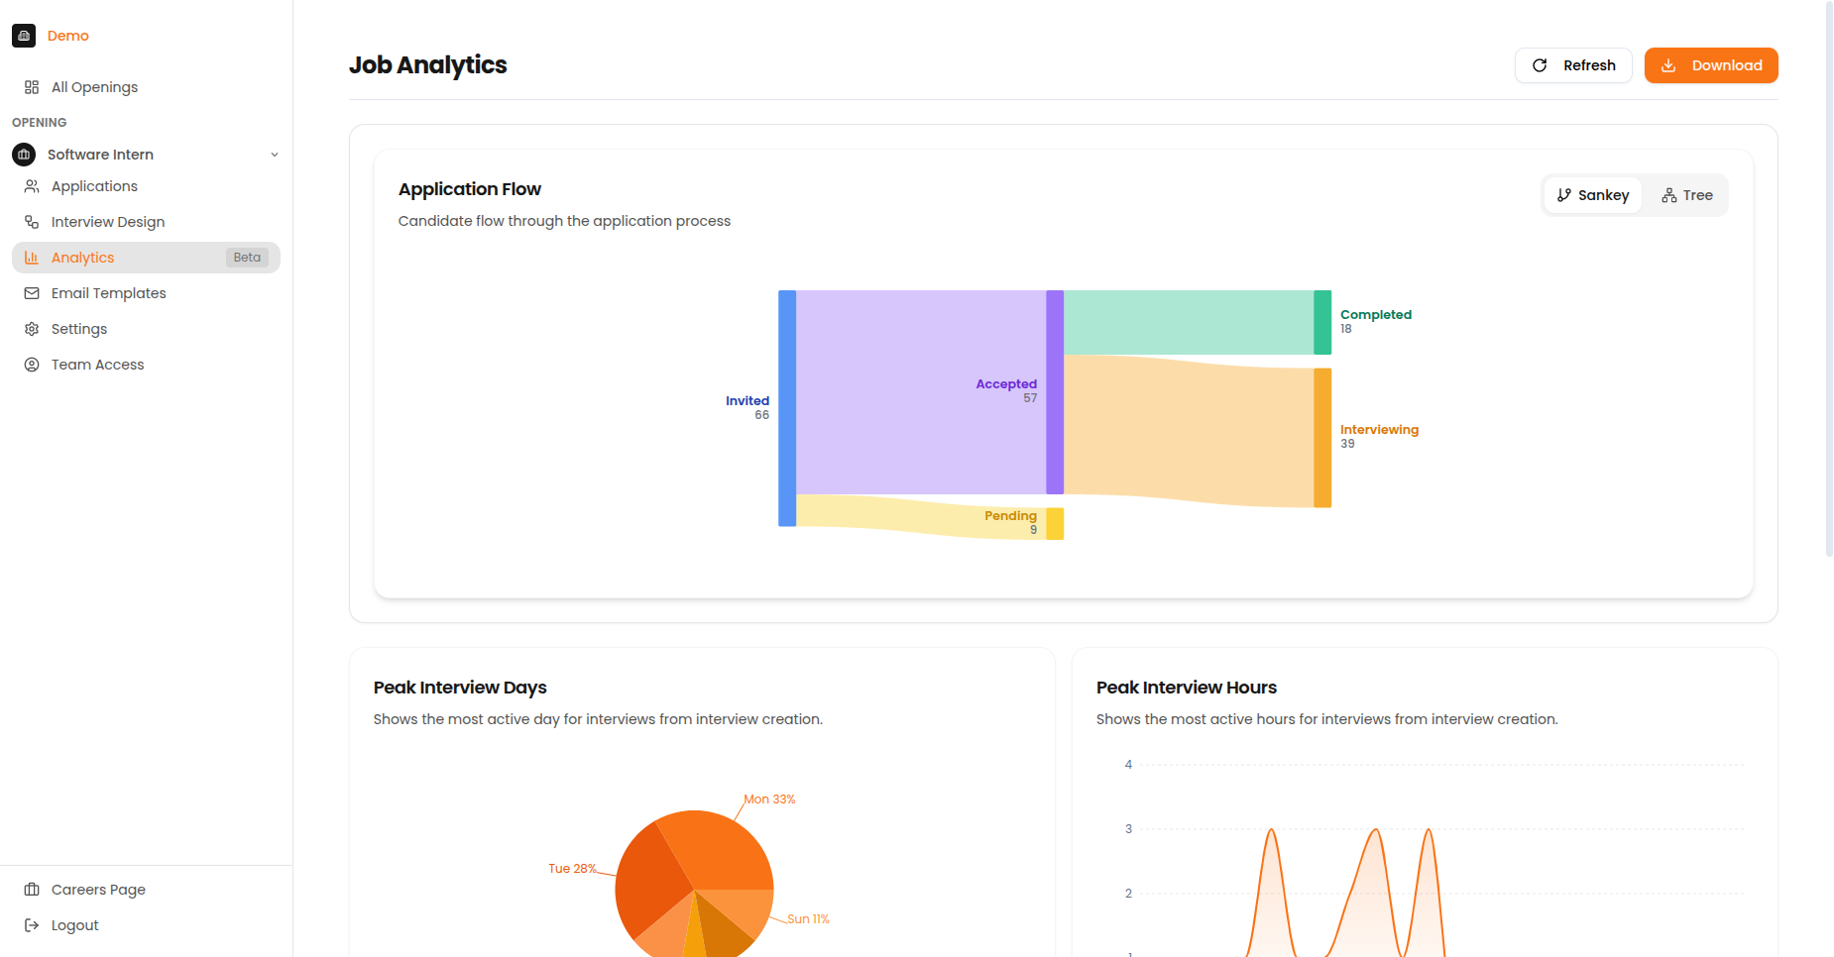
Task: Open Email Templates envelope icon
Action: [x=32, y=293]
